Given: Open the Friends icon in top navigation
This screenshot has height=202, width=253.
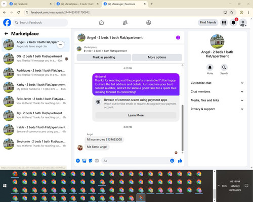Looking at the screenshot, I should pos(125,23).
